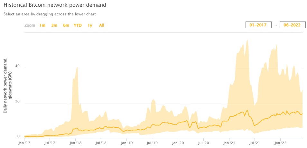Click the 0 y-axis value
This screenshot has width=307, height=148.
[x=19, y=136]
